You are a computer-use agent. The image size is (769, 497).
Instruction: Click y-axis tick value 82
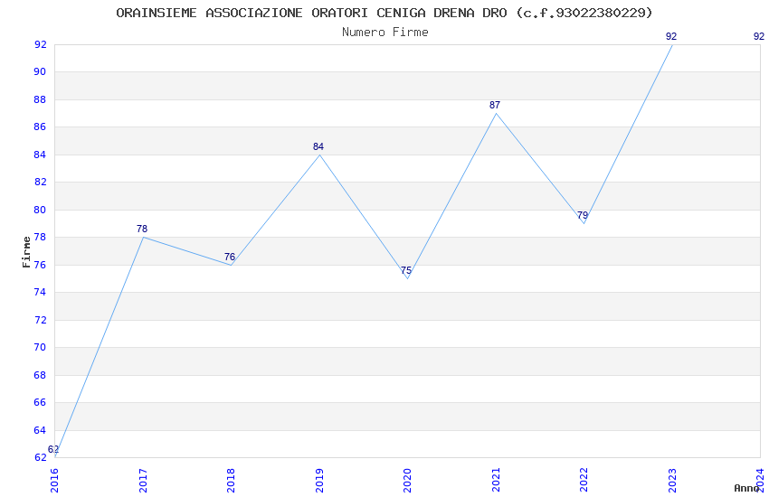point(40,182)
